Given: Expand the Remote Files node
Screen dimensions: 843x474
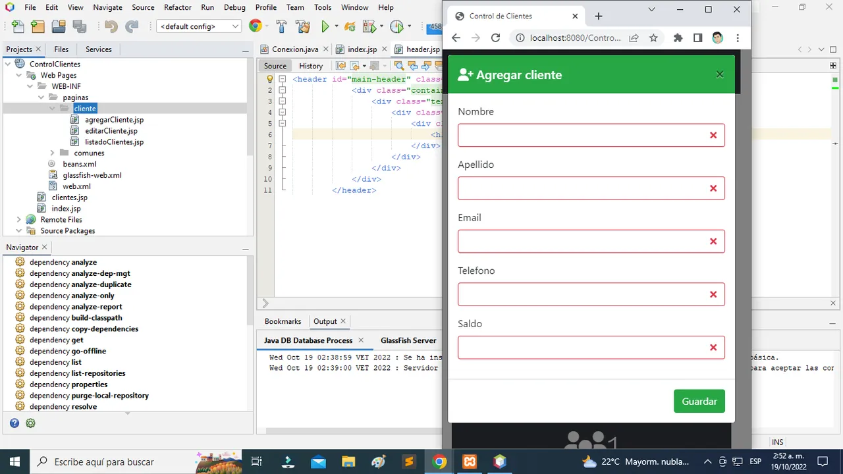Looking at the screenshot, I should pyautogui.click(x=19, y=219).
